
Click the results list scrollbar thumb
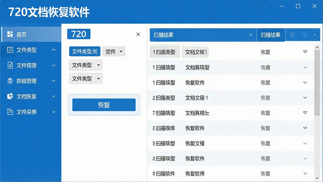point(317,82)
